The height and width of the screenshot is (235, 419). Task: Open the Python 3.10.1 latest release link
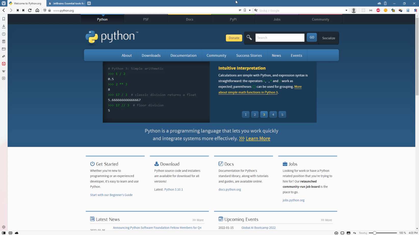174,190
